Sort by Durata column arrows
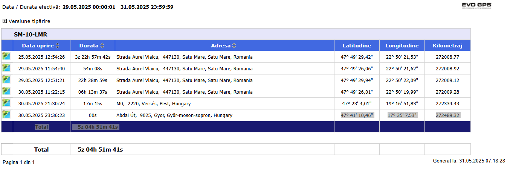This screenshot has width=513, height=170. coord(102,46)
